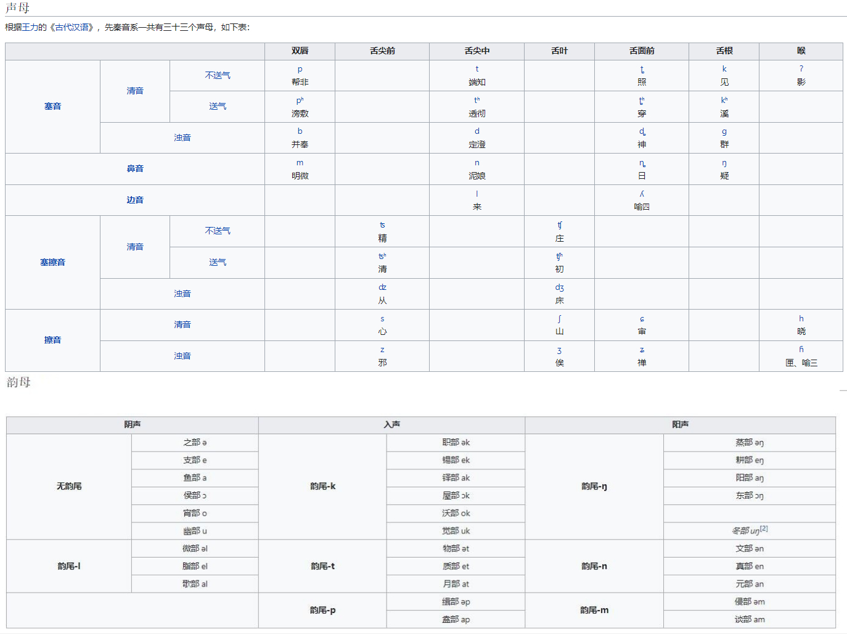Viewport: 847px width, 634px height.
Task: Click the 谈部 am cell
Action: (x=750, y=620)
